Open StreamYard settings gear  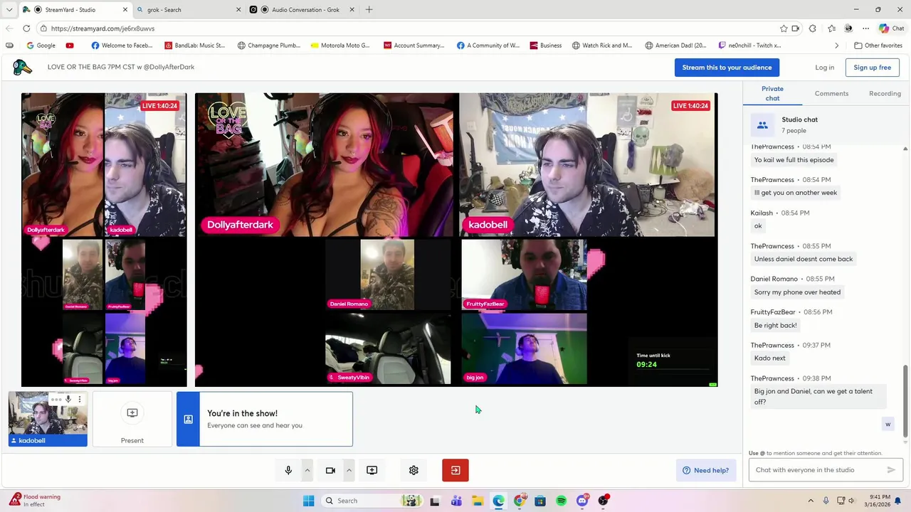[x=414, y=470]
